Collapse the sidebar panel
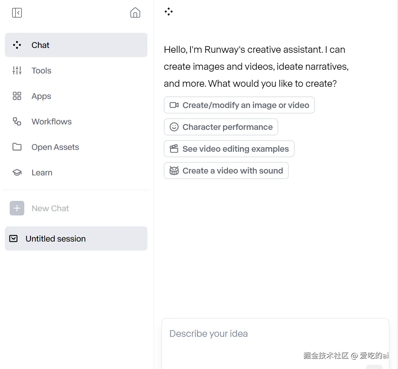398x369 pixels. (17, 13)
